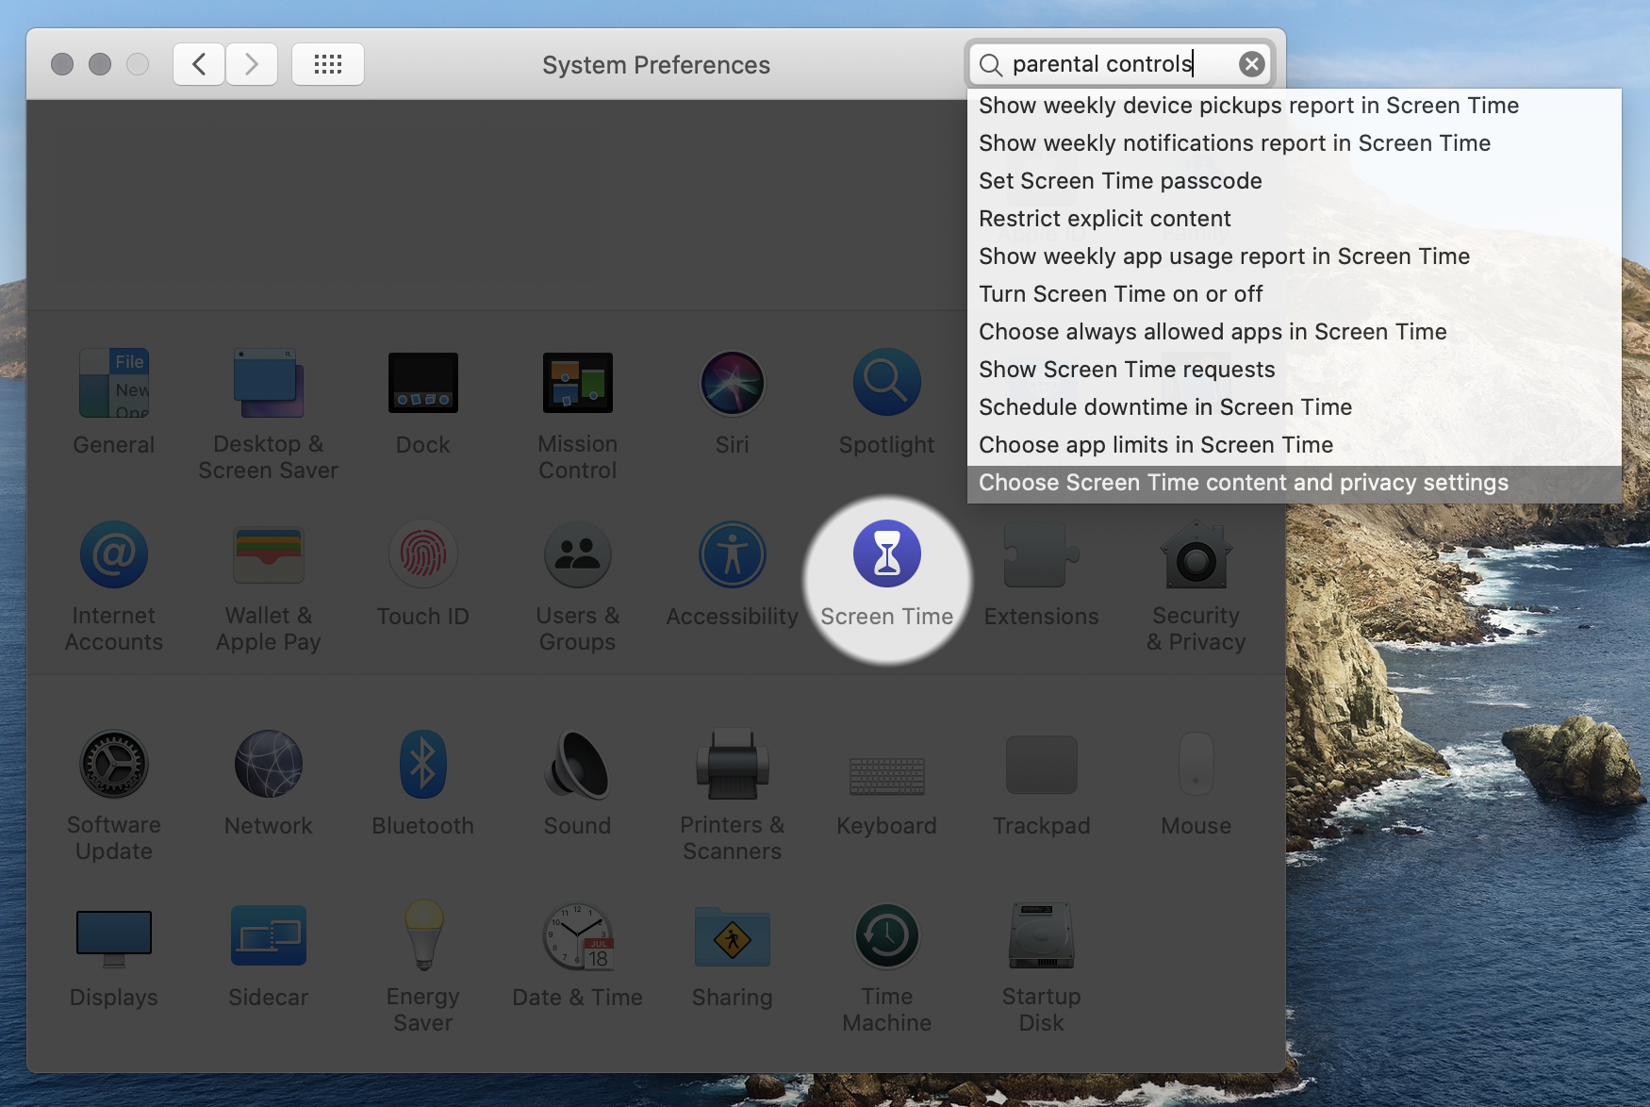Open Mission Control preferences

point(578,383)
